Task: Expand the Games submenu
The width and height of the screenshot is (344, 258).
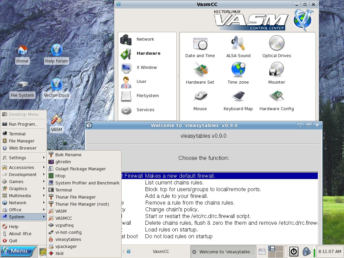Action: (24, 181)
